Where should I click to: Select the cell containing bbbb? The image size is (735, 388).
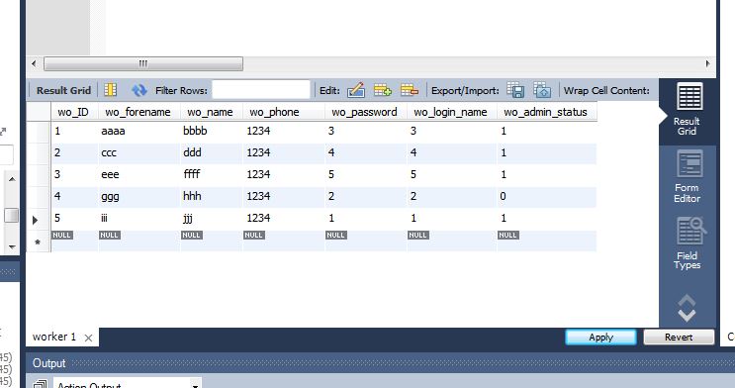coord(211,131)
